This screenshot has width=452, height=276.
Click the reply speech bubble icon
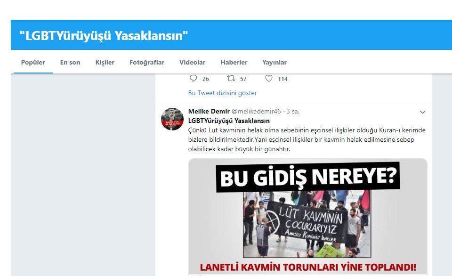(x=193, y=79)
